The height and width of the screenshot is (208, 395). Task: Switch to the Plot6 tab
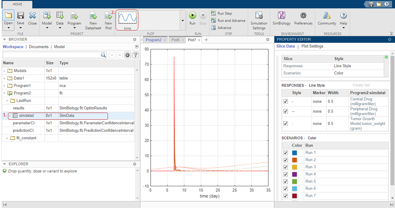pyautogui.click(x=176, y=40)
